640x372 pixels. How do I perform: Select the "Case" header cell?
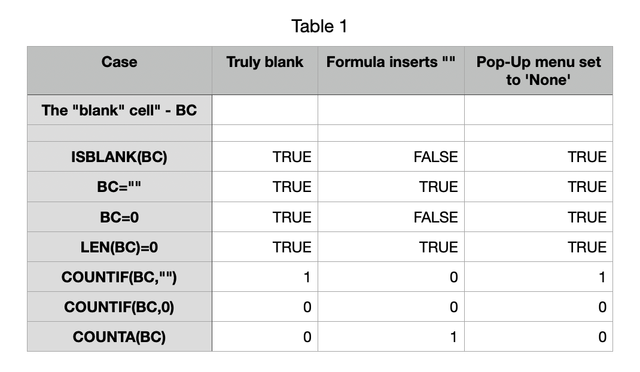click(x=119, y=62)
